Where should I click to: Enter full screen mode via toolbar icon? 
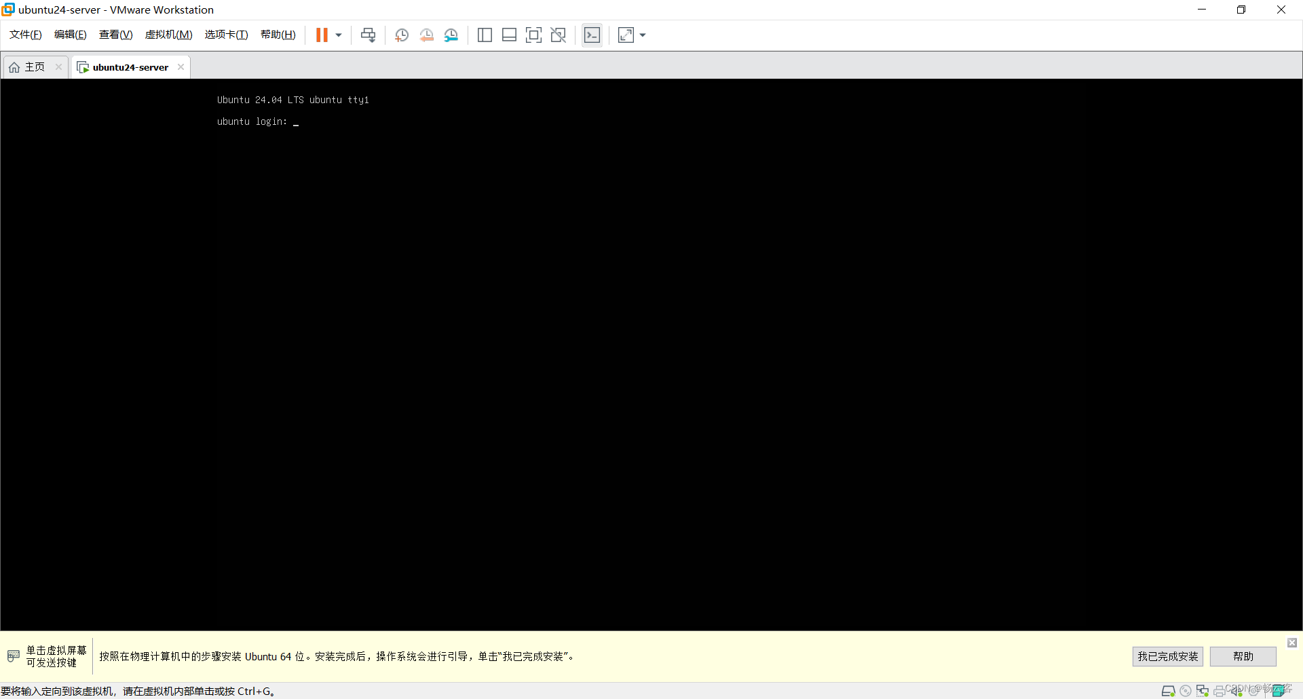tap(533, 35)
